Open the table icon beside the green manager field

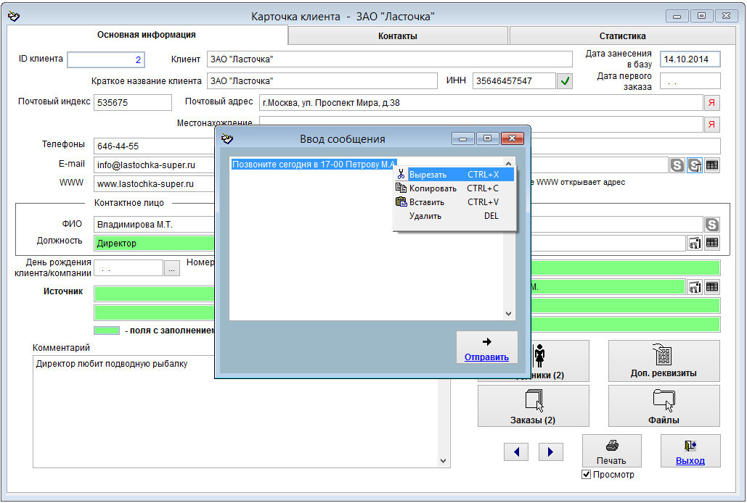(x=711, y=287)
